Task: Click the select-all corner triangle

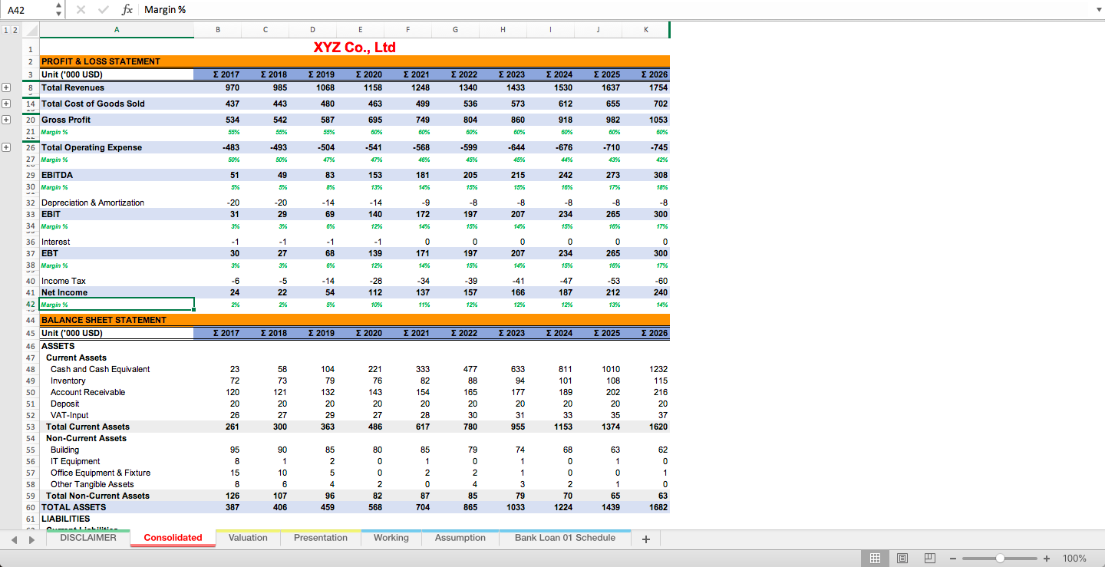Action: tap(30, 30)
